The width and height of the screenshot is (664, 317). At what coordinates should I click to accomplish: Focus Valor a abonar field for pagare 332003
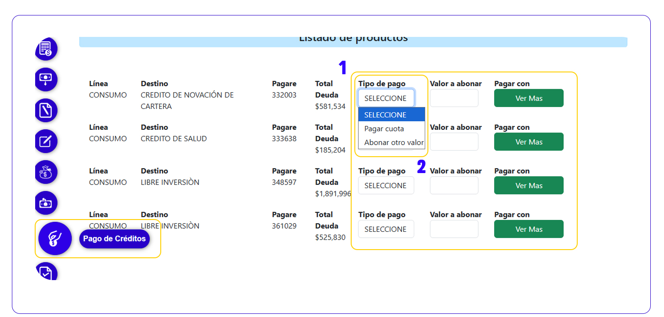[454, 98]
